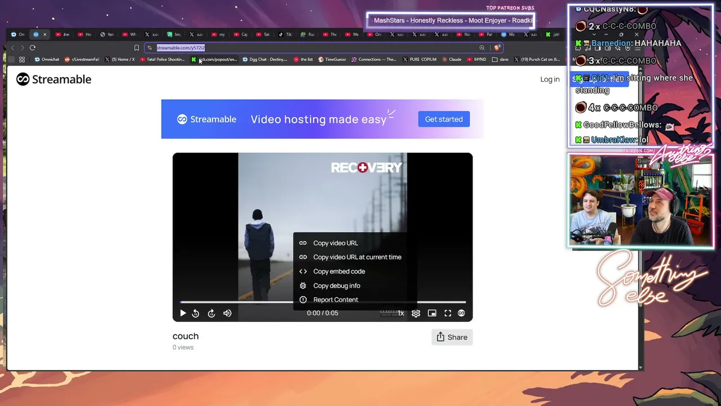Image resolution: width=721 pixels, height=406 pixels.
Task: Open video player settings gear
Action: 416,314
